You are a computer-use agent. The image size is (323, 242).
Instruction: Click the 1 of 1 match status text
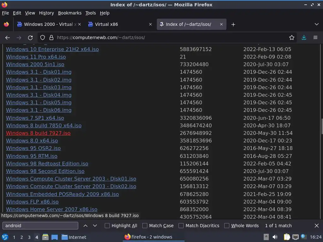tap(278, 226)
